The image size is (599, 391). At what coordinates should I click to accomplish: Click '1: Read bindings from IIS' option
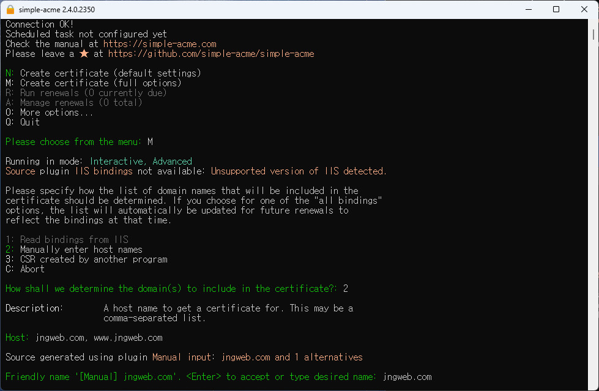point(67,240)
